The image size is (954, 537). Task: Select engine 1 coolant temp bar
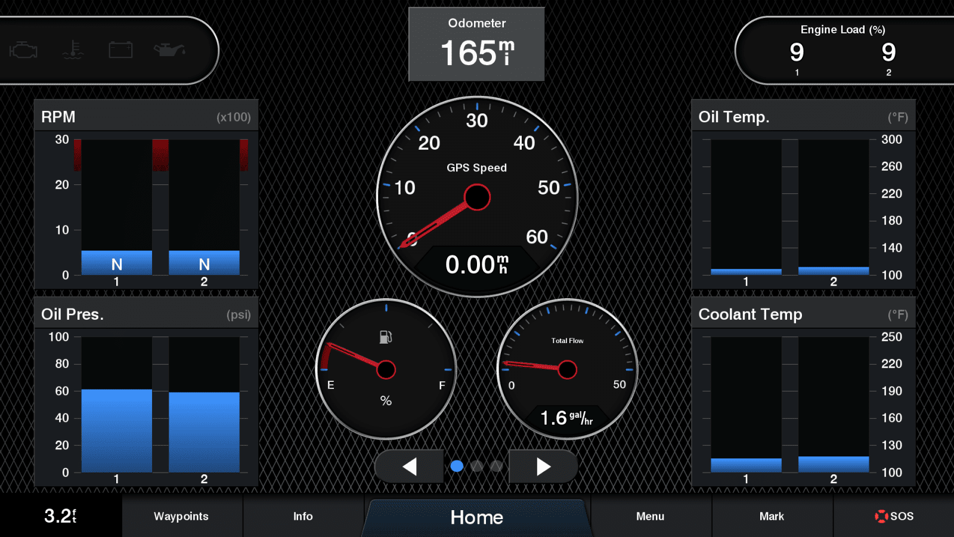[x=746, y=465]
